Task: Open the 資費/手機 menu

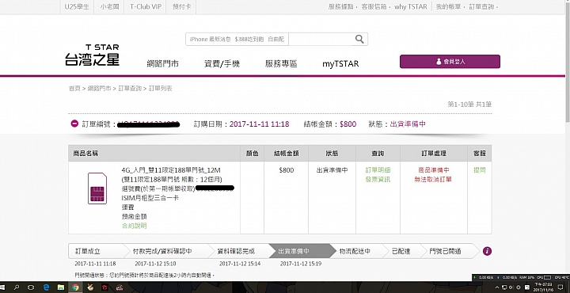Action: pos(222,63)
